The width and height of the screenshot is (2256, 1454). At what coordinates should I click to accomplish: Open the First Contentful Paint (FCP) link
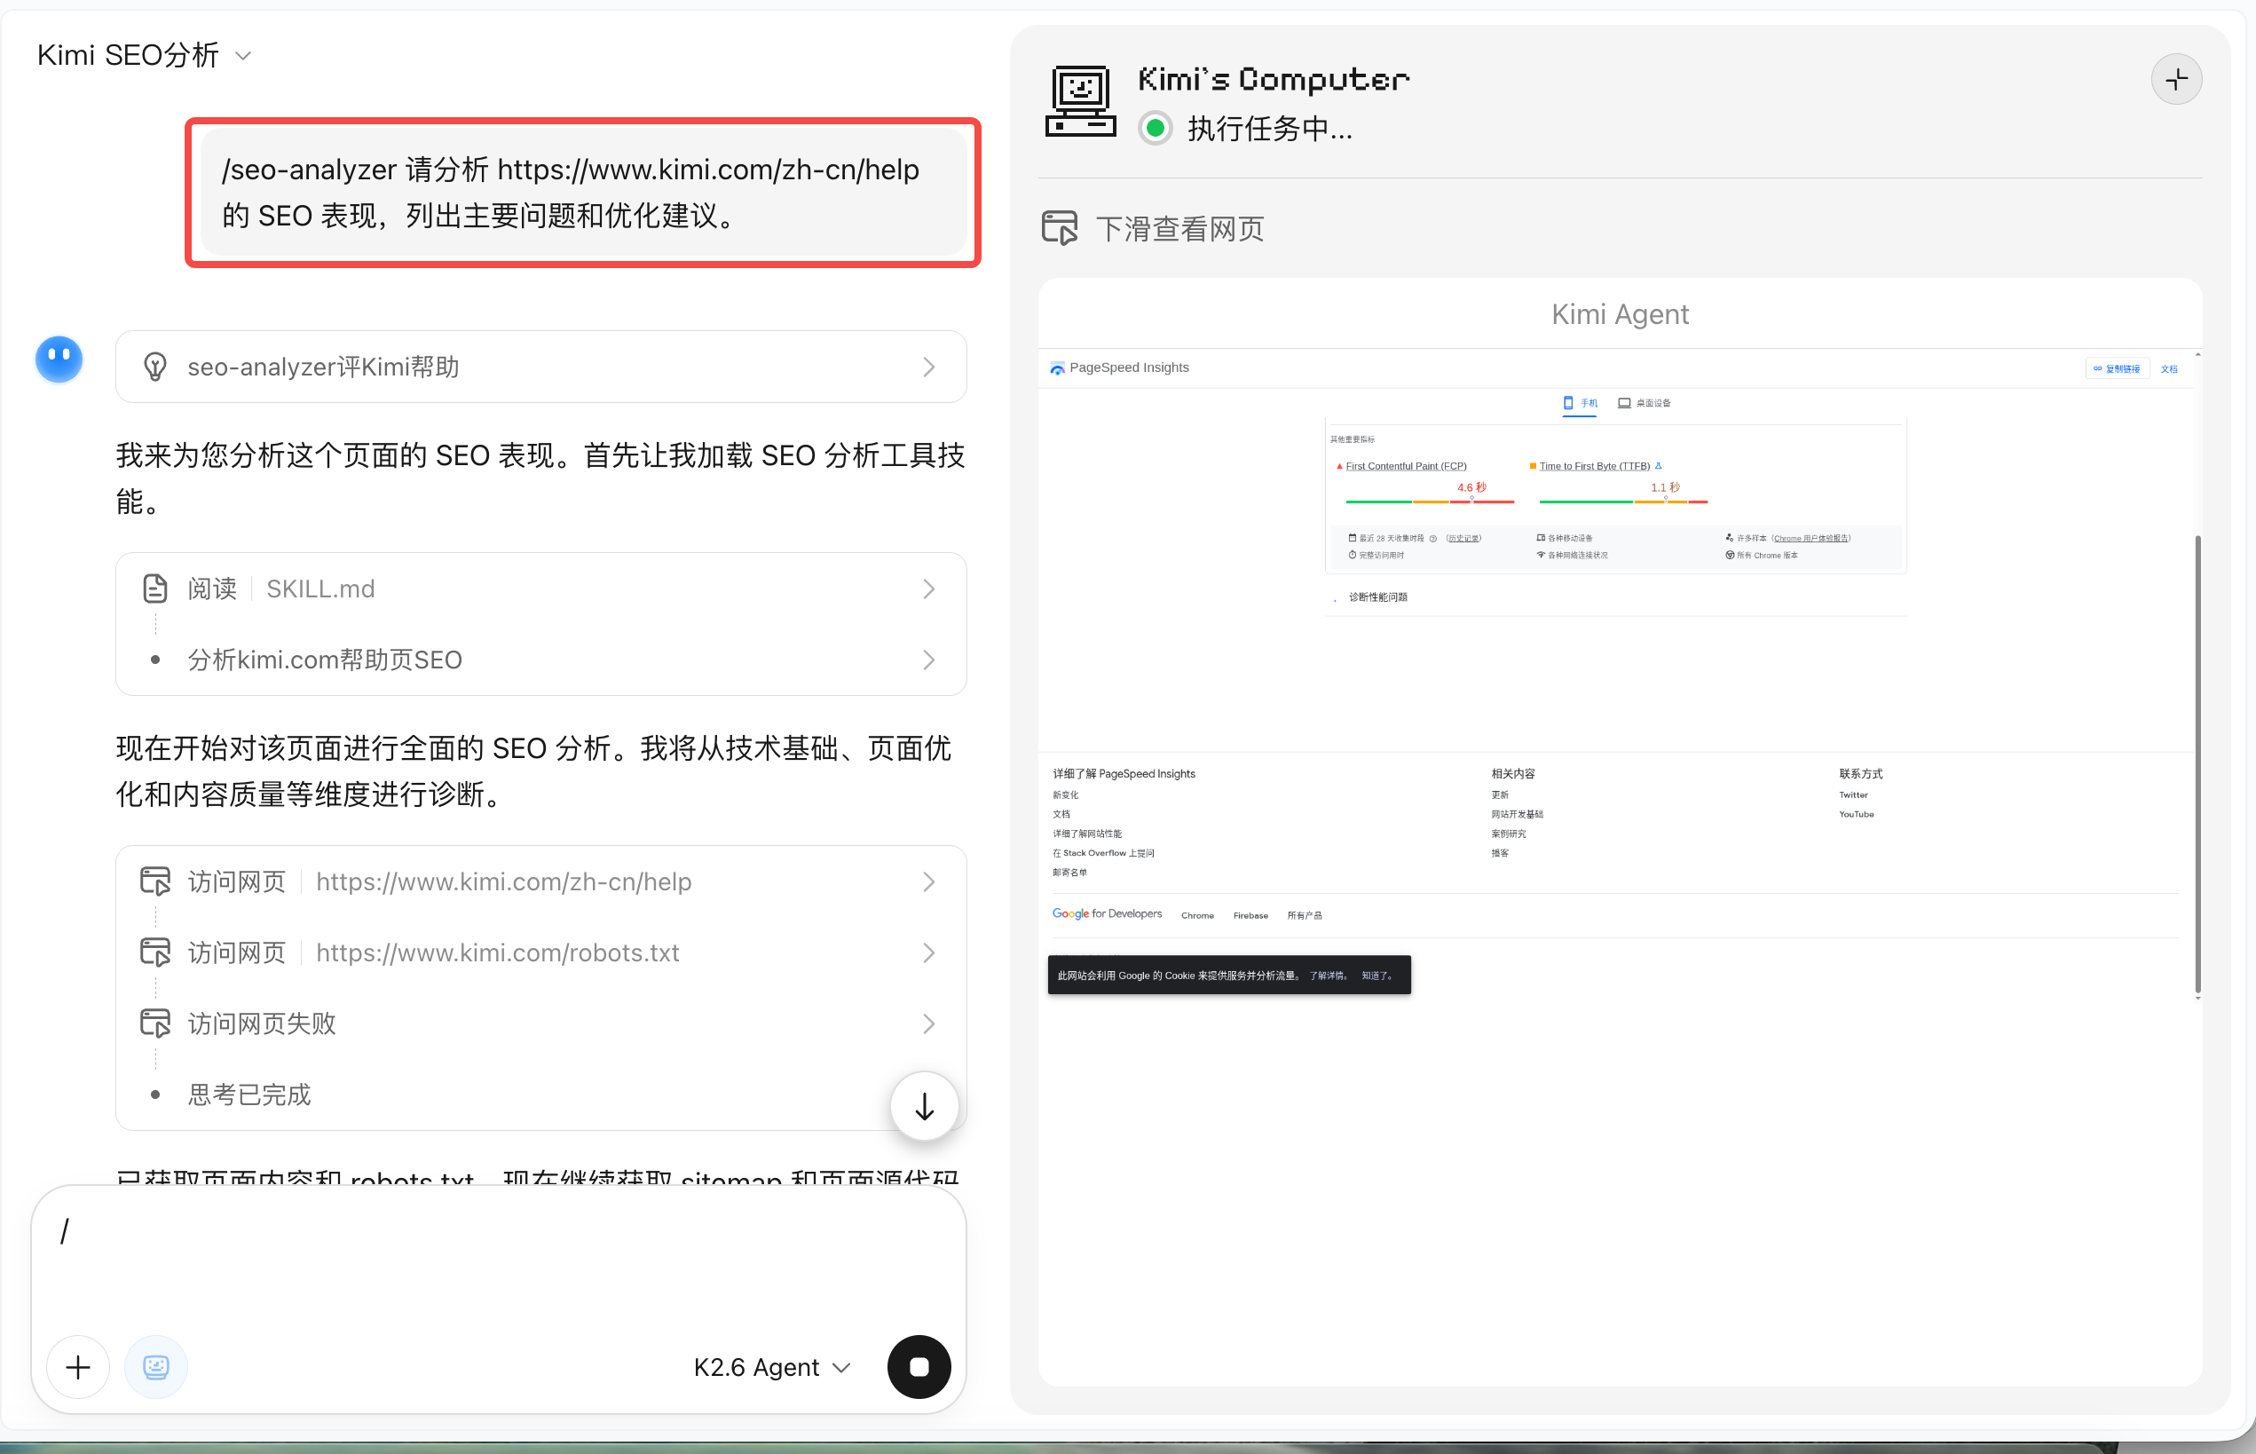[1406, 465]
